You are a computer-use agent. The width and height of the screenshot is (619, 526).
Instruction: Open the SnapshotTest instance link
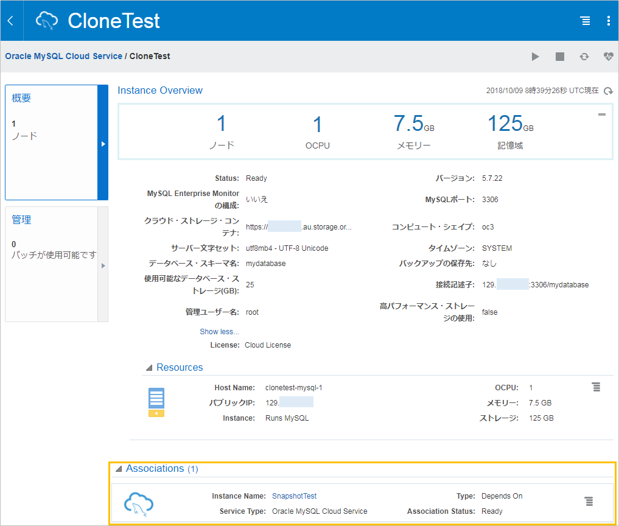[x=294, y=496]
